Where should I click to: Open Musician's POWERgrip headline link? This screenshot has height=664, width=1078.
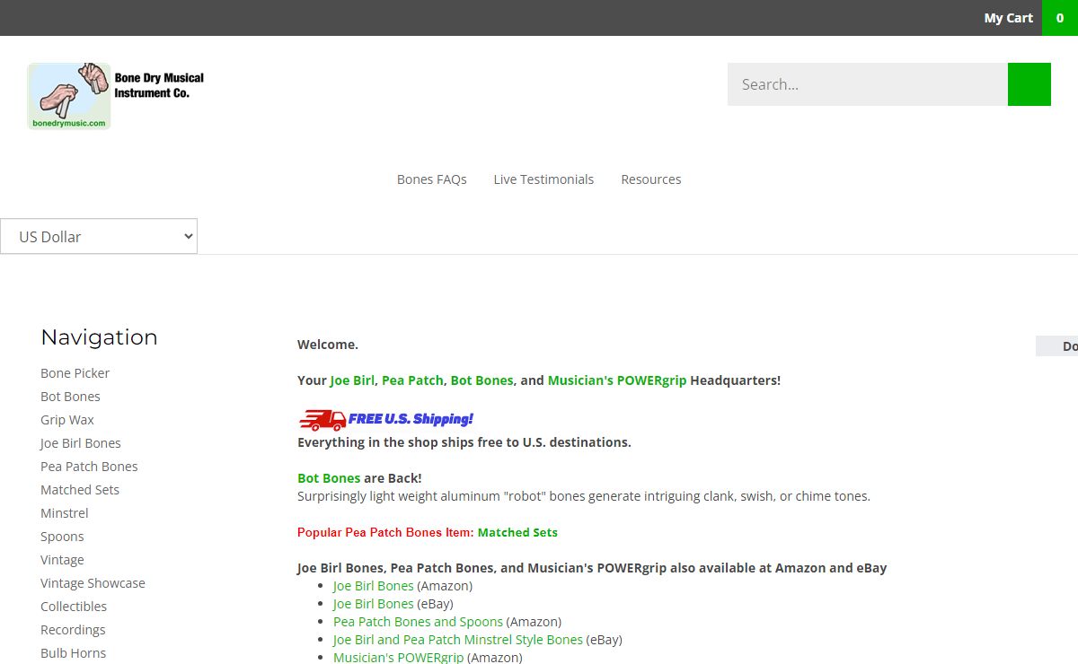point(617,380)
